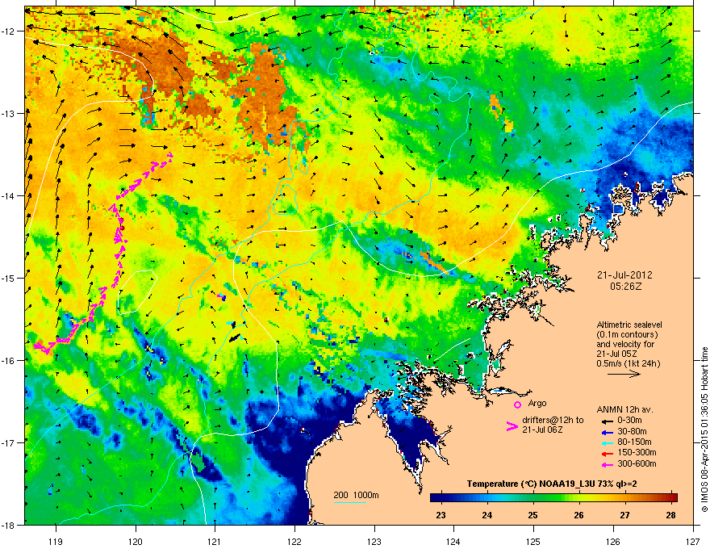710x549 pixels.
Task: Click the latitude axis label '-15'
Action: click(8, 278)
